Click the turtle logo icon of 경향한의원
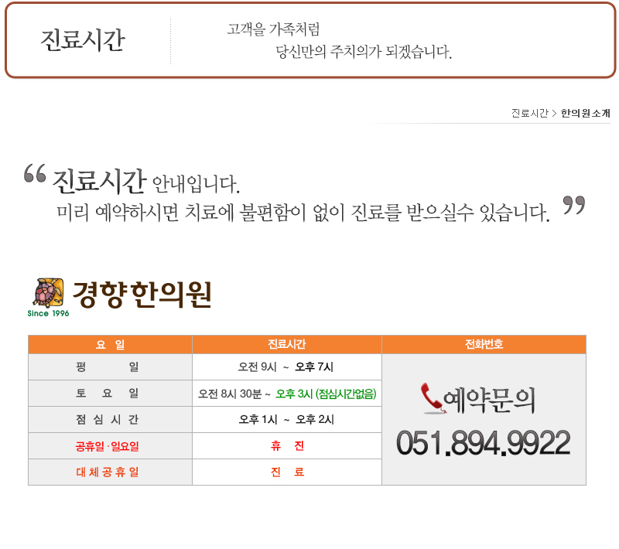 click(x=48, y=293)
